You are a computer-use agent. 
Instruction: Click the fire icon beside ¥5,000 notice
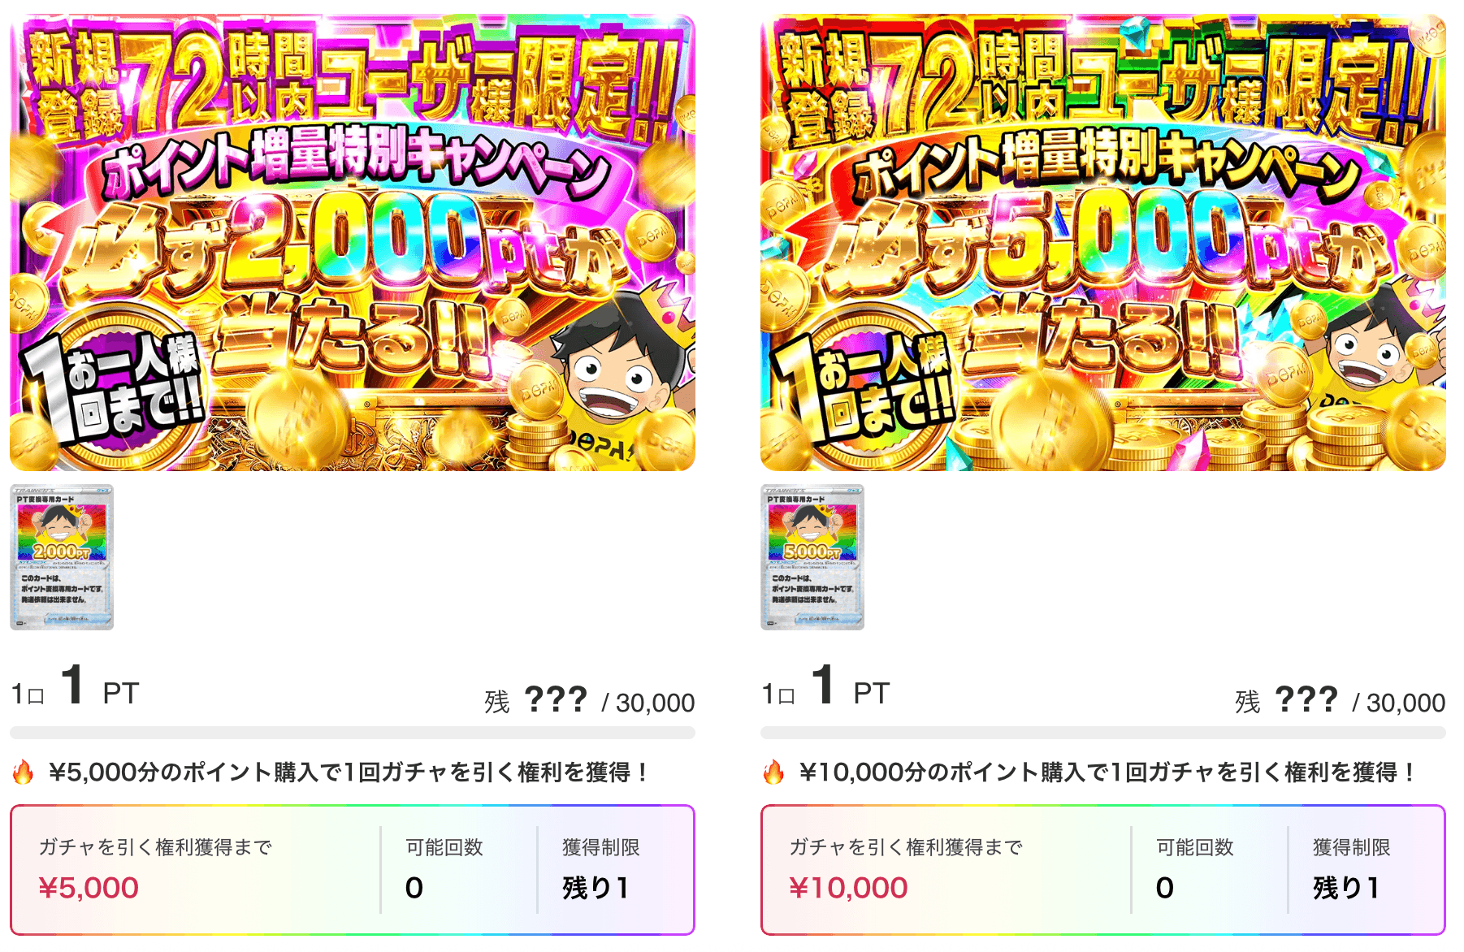24,772
